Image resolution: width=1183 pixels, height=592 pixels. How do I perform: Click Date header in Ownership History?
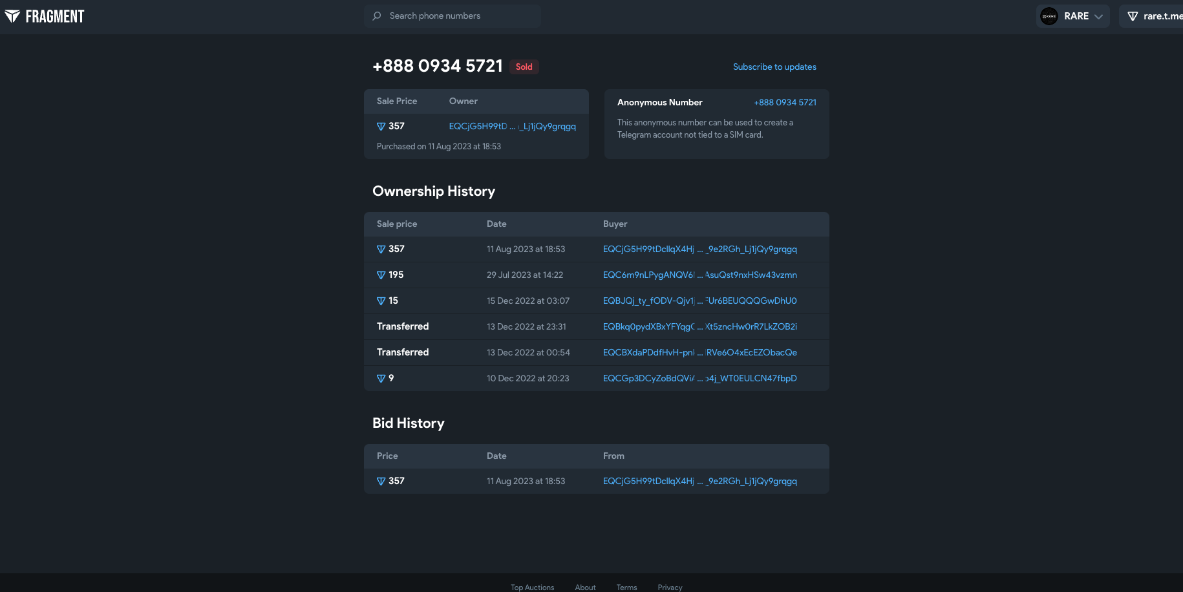tap(496, 224)
